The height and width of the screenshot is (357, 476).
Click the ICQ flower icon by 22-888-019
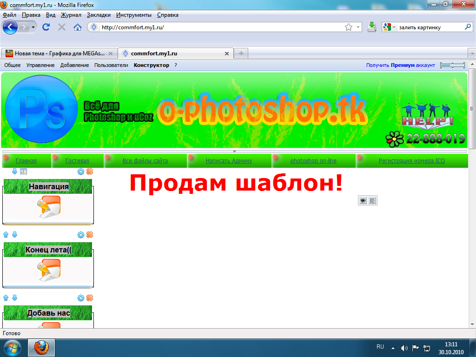tap(394, 139)
